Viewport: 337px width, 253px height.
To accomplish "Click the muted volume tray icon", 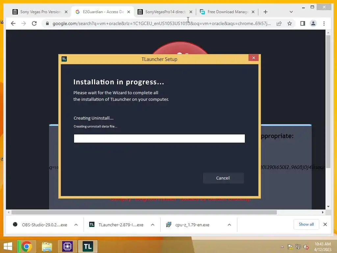I will [x=306, y=247].
